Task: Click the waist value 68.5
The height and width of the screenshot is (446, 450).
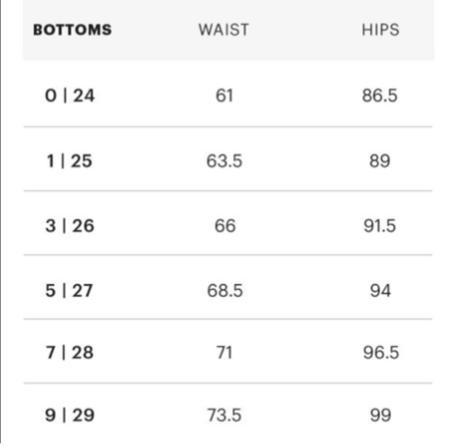Action: (224, 290)
